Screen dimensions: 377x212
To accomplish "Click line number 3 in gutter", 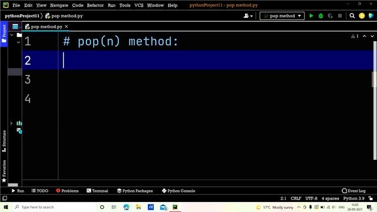I will 28,79.
